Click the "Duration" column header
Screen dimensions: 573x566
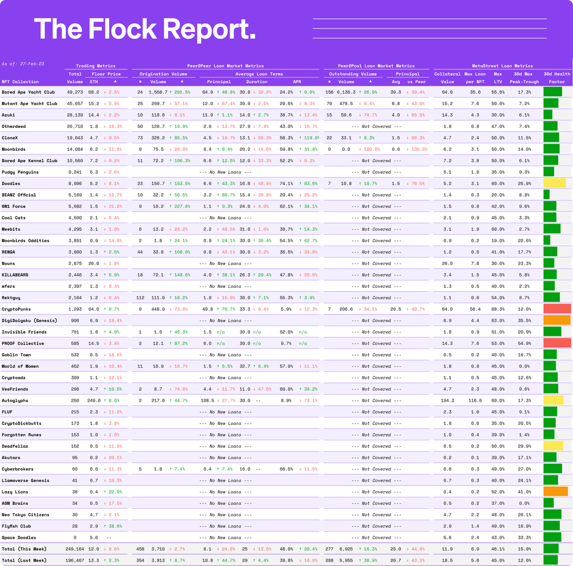(257, 82)
